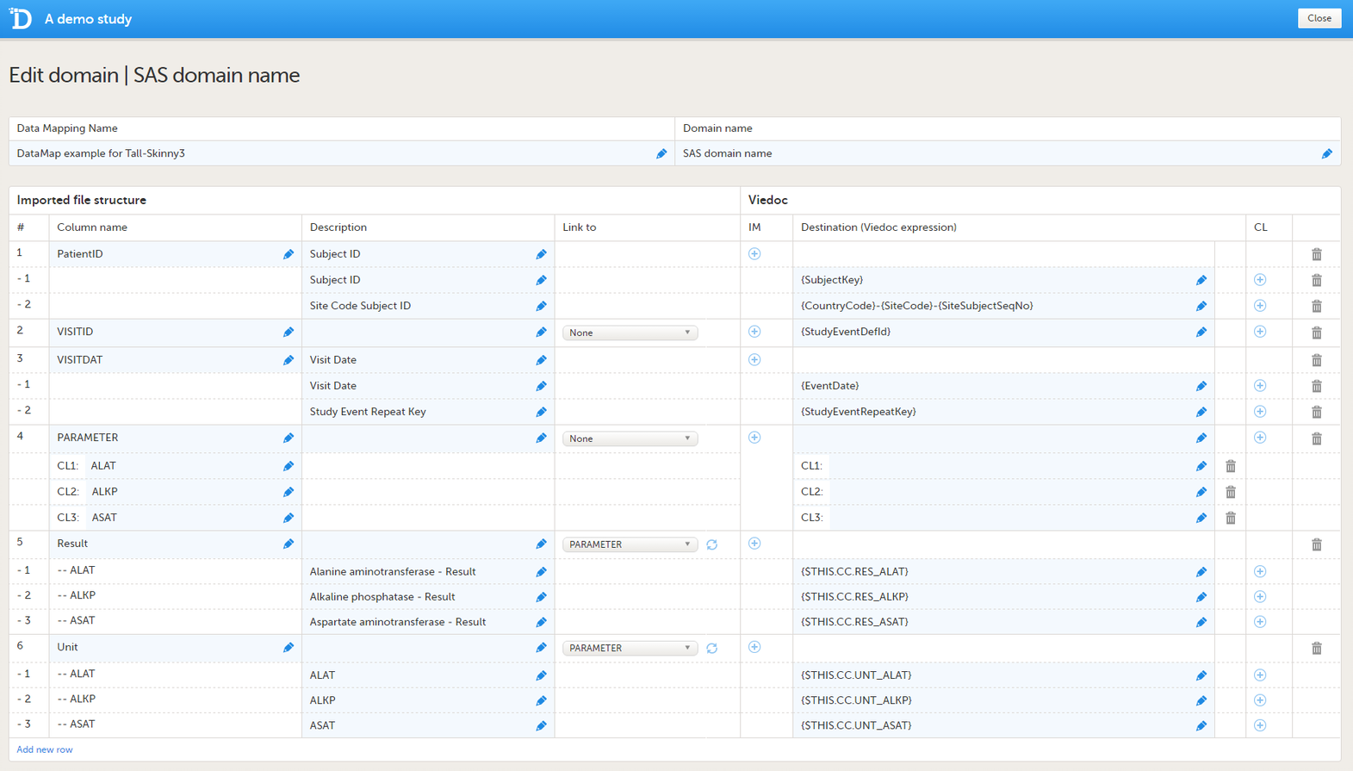1353x771 pixels.
Task: Click refresh icon beside Unit row dropdown
Action: point(711,648)
